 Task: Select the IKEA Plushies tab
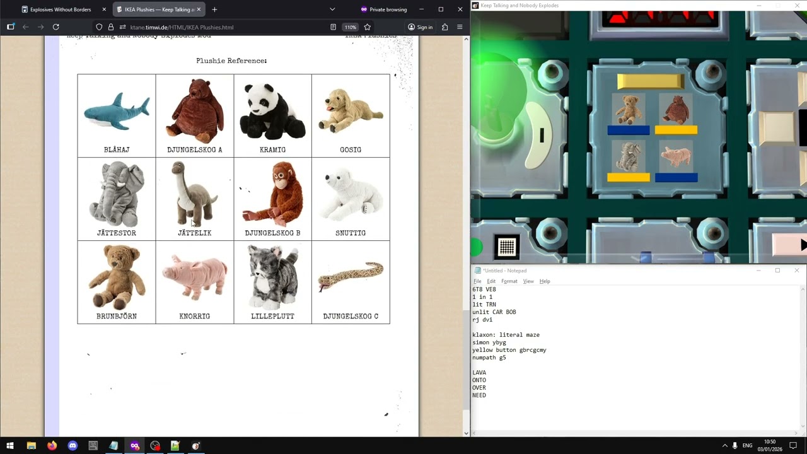click(x=160, y=9)
